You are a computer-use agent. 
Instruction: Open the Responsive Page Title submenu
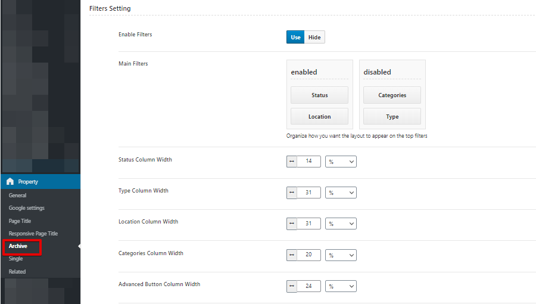tap(33, 234)
